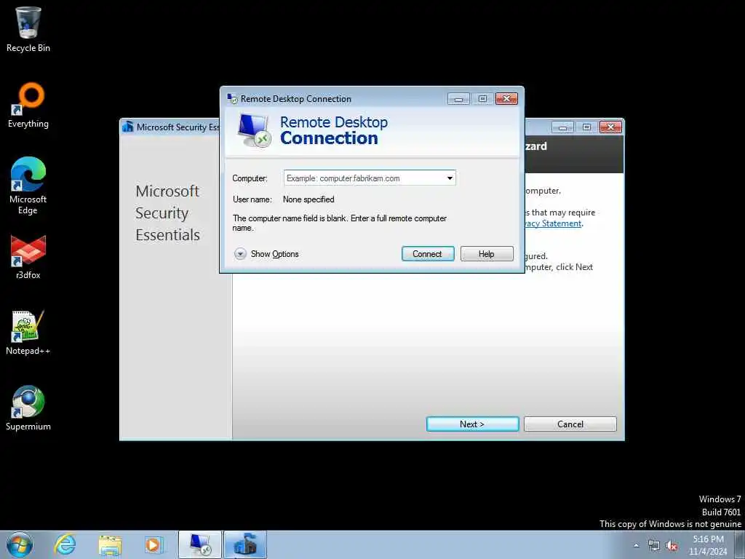Click the Show Desktop strip beside clock

740,544
